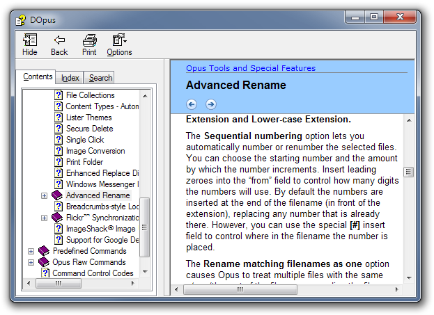Viewport: 434px width, 315px height.
Task: Switch to the Index tab
Action: [70, 78]
